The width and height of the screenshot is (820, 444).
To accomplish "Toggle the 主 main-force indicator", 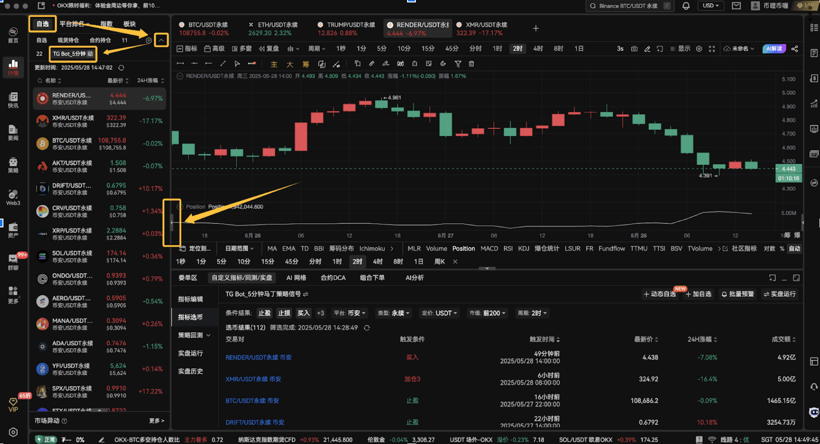I will tap(274, 64).
